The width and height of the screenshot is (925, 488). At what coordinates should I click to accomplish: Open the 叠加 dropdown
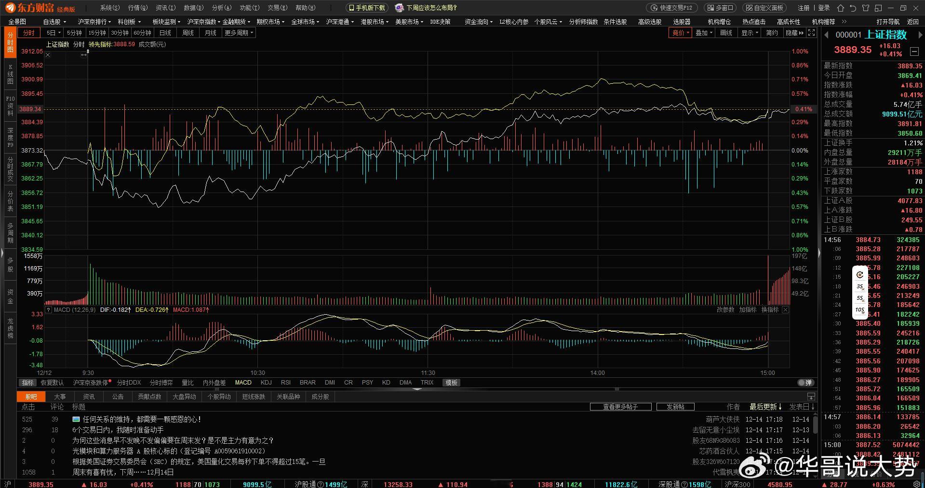pyautogui.click(x=704, y=33)
